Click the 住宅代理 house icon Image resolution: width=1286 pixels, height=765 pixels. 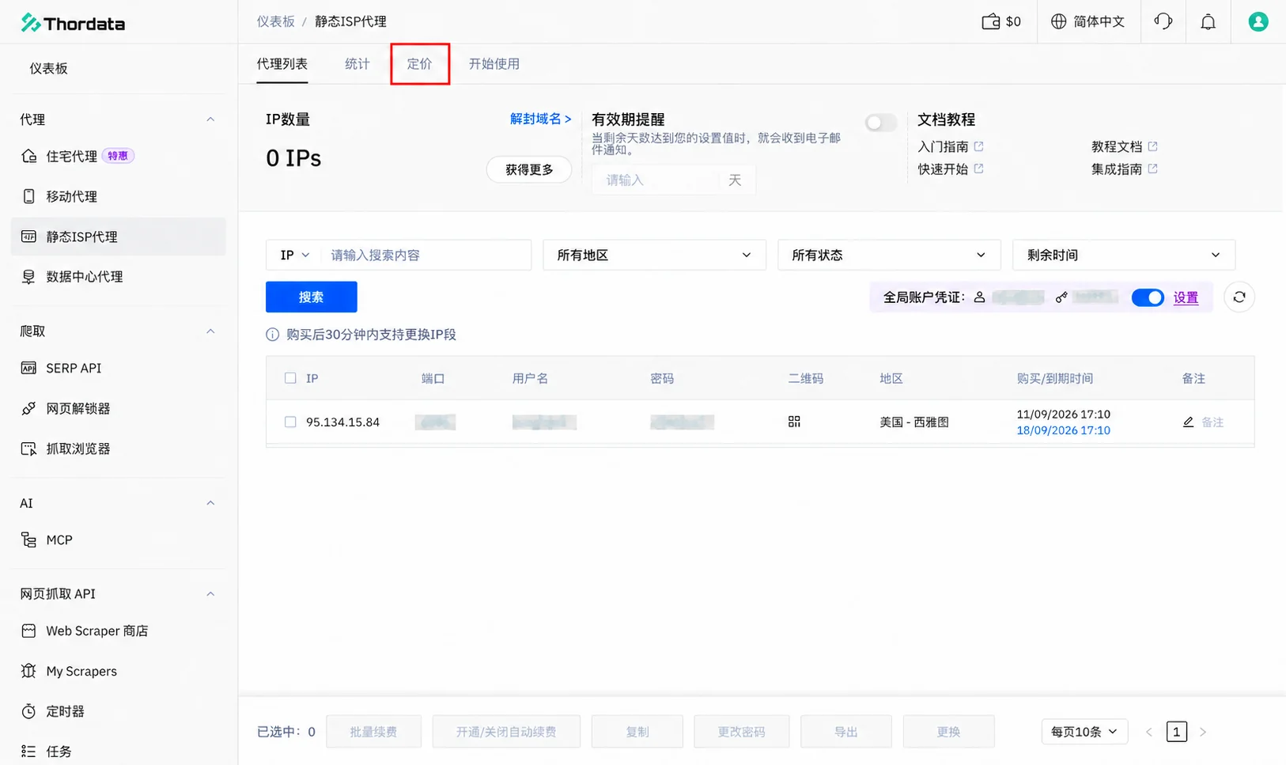click(x=29, y=156)
